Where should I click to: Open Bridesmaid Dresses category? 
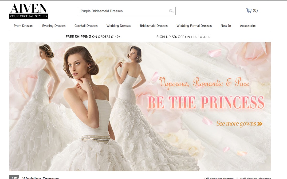(154, 26)
